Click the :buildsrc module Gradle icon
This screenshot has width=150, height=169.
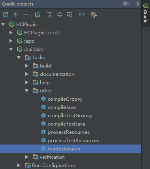click(20, 49)
